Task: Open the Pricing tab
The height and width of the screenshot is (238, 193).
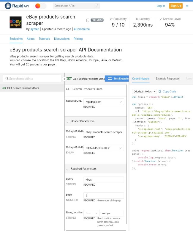Action: tap(78, 39)
